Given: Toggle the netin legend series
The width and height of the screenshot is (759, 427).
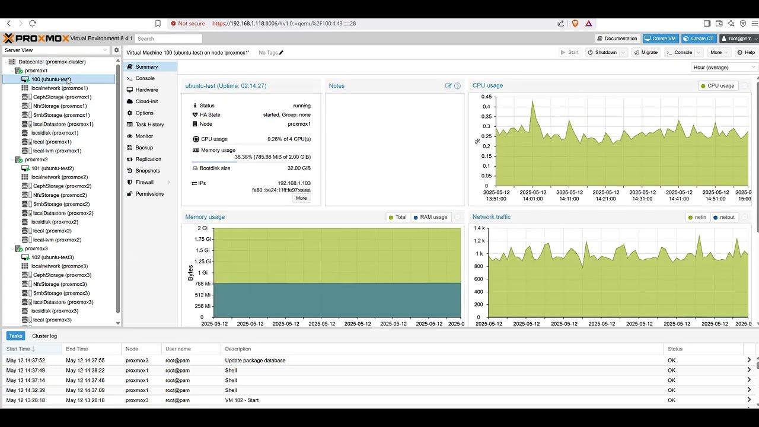Looking at the screenshot, I should point(697,217).
